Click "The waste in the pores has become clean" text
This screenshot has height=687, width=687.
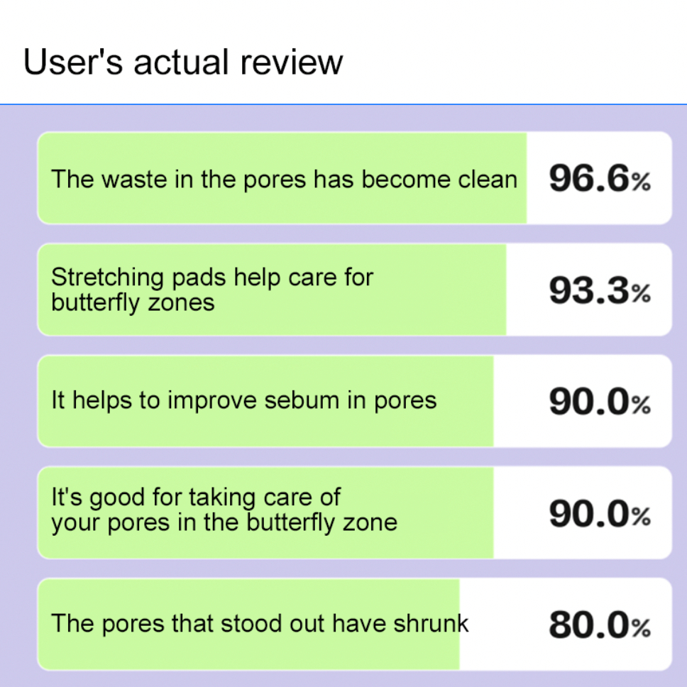pyautogui.click(x=285, y=179)
